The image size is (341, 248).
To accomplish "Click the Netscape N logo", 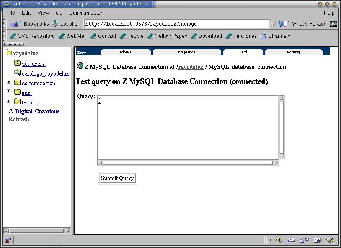I will (x=333, y=24).
